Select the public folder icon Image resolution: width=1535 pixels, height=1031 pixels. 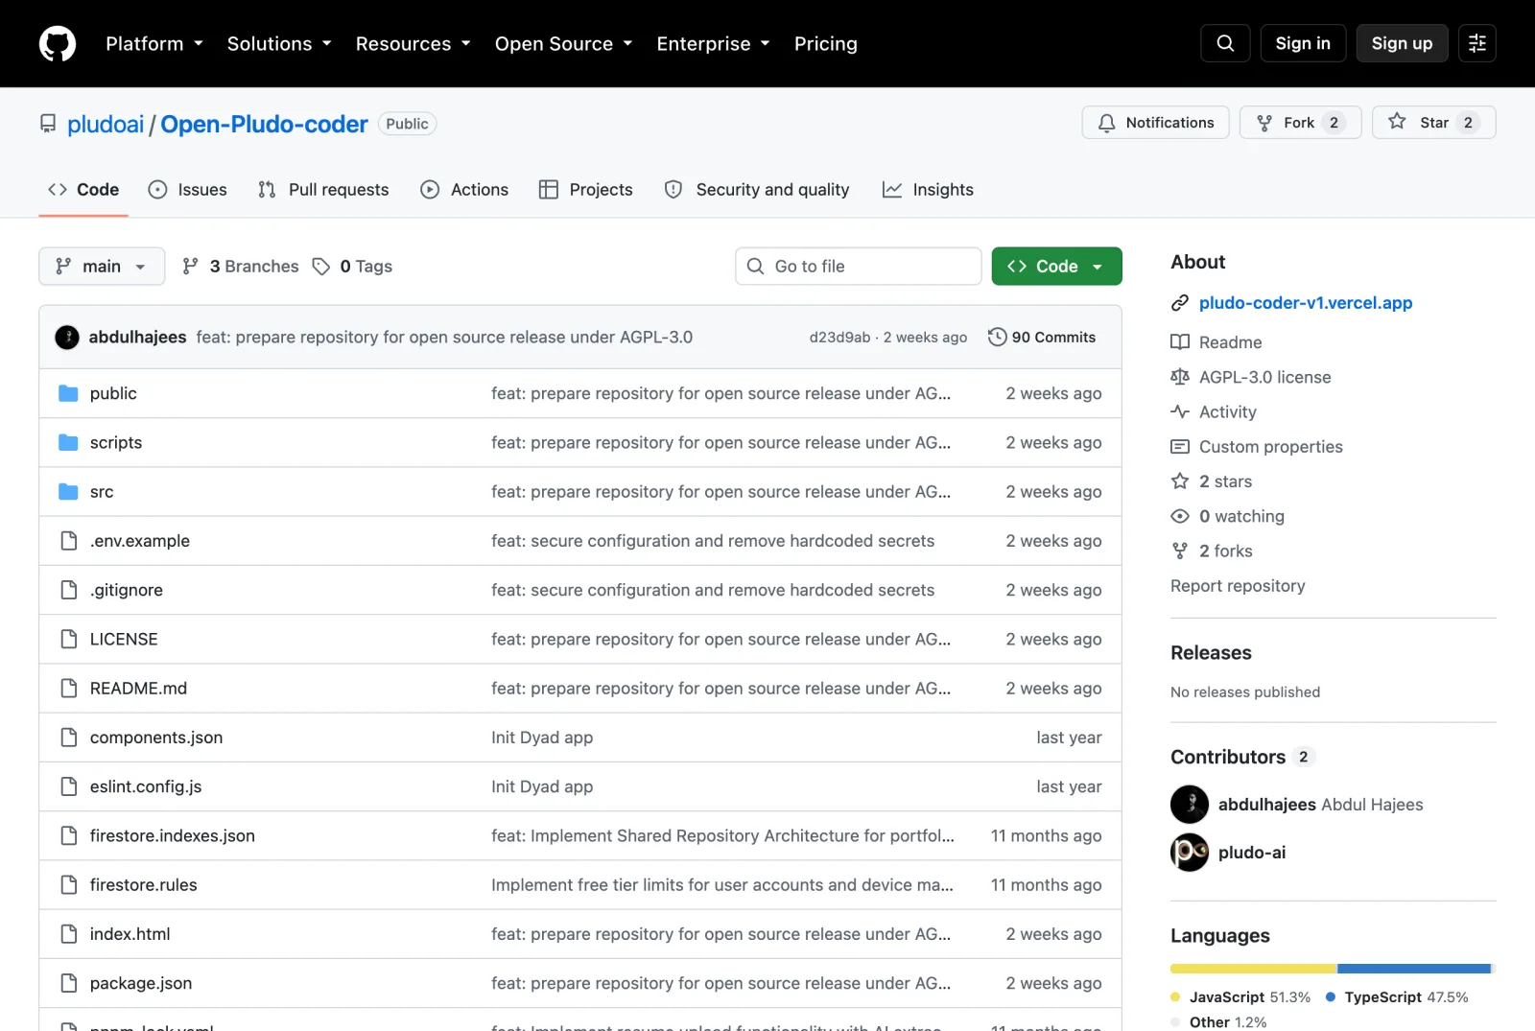68,393
